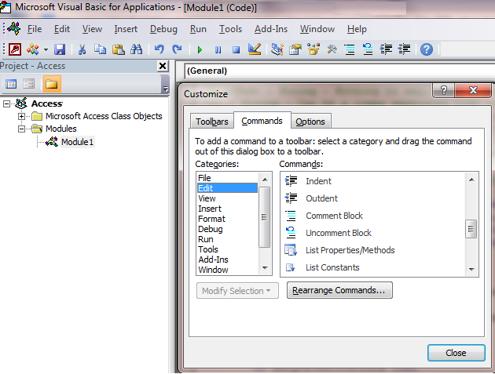Open Find with the binoculars icon
This screenshot has width=495, height=374.
137,49
